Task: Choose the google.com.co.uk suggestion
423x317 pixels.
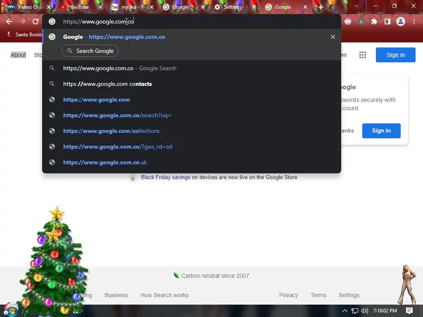Action: pyautogui.click(x=192, y=162)
